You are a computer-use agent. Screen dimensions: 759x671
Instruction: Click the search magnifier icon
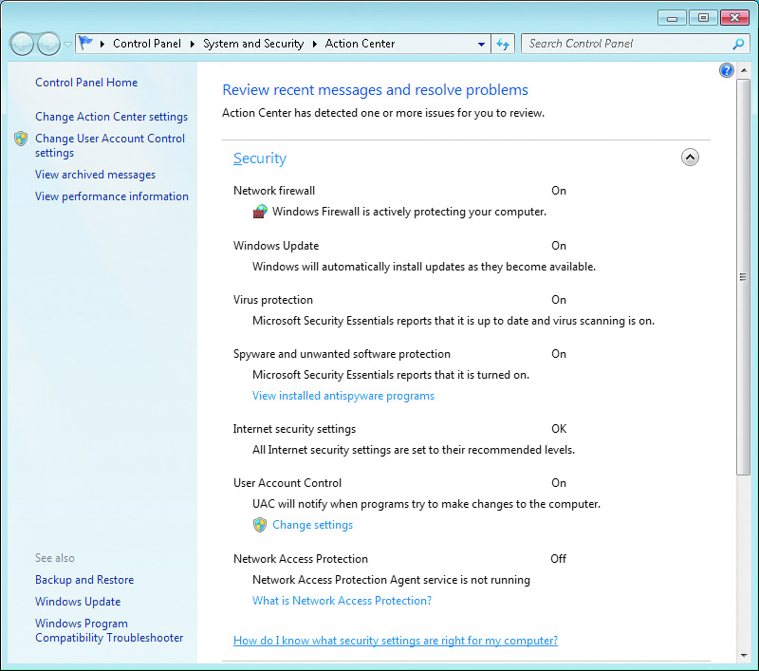(738, 44)
